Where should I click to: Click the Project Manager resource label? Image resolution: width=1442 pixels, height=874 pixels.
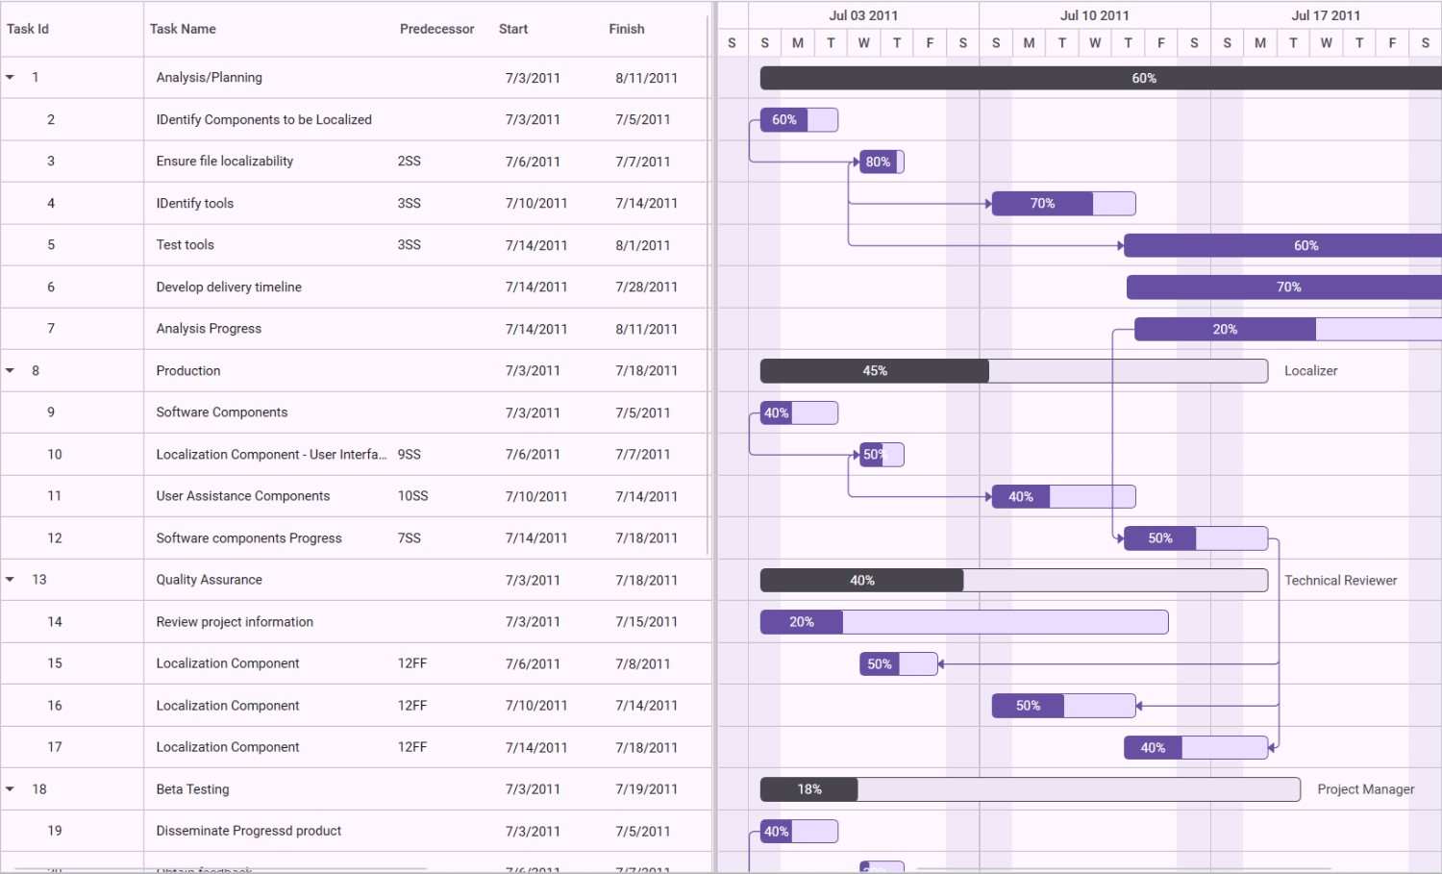tap(1365, 789)
